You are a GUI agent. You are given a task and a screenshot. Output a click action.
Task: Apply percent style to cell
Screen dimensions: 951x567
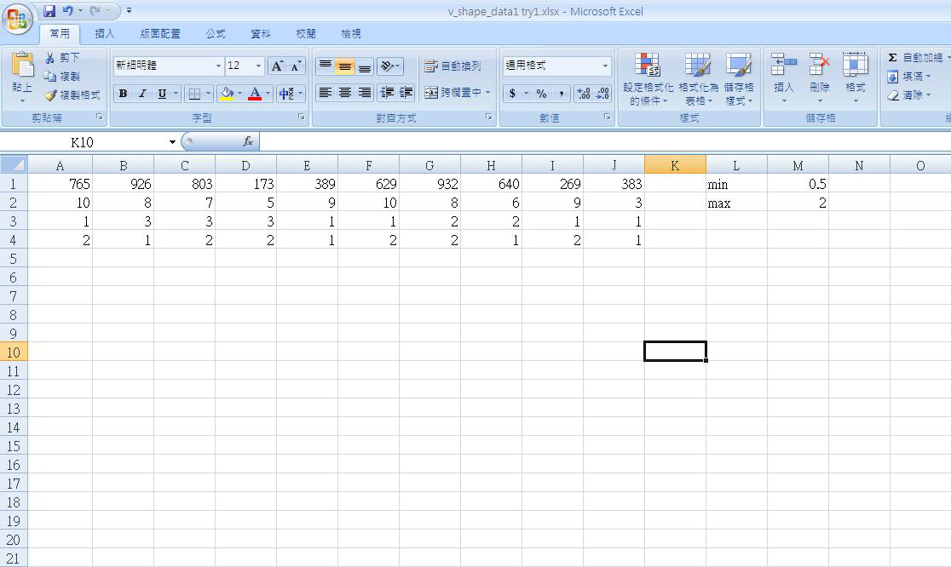[x=542, y=94]
